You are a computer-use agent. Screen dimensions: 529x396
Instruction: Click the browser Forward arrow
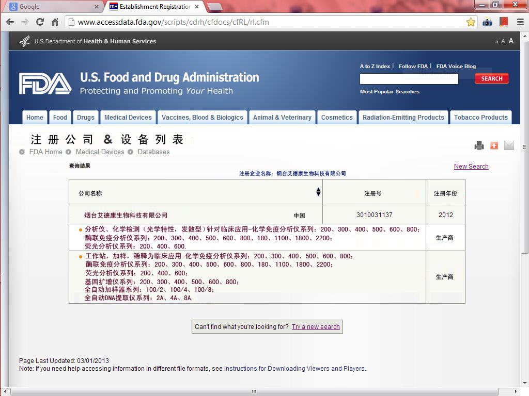click(x=25, y=22)
